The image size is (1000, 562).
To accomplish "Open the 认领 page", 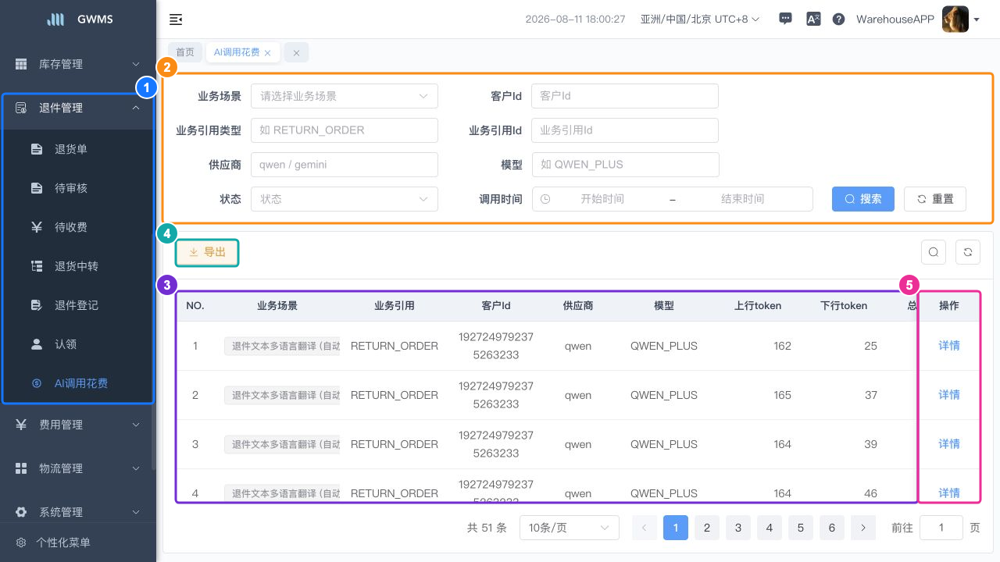I will (x=78, y=344).
